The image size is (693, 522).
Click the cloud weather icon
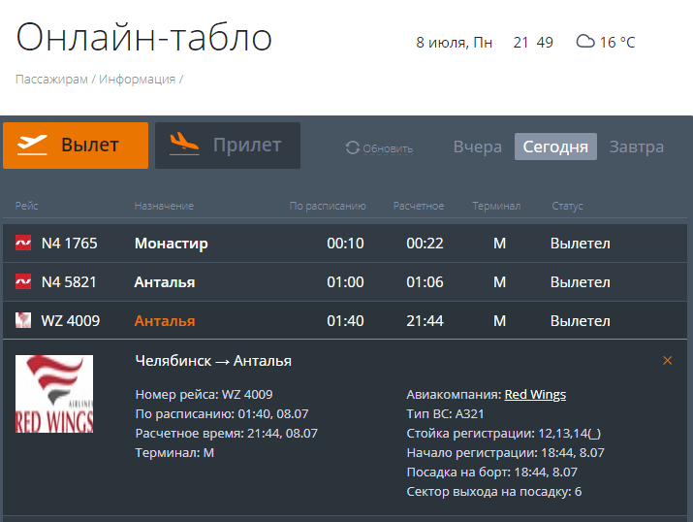585,42
